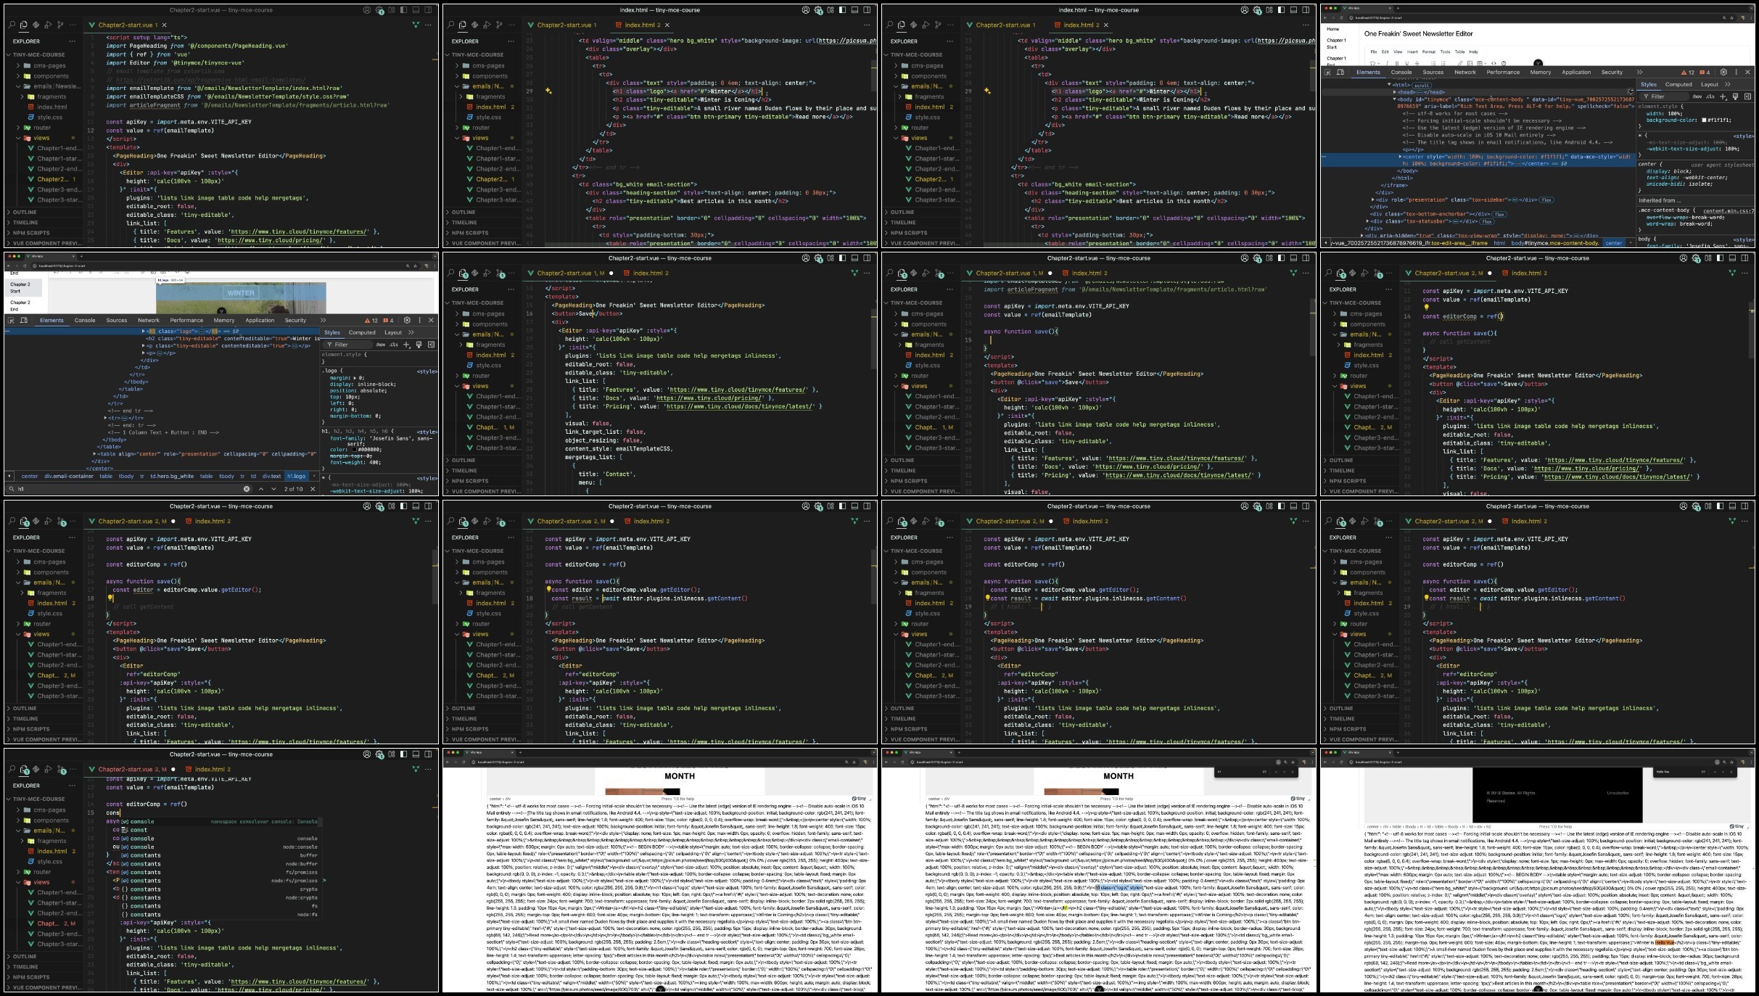Open Run and Debug in autocomplete-popup VS Code window

point(48,769)
